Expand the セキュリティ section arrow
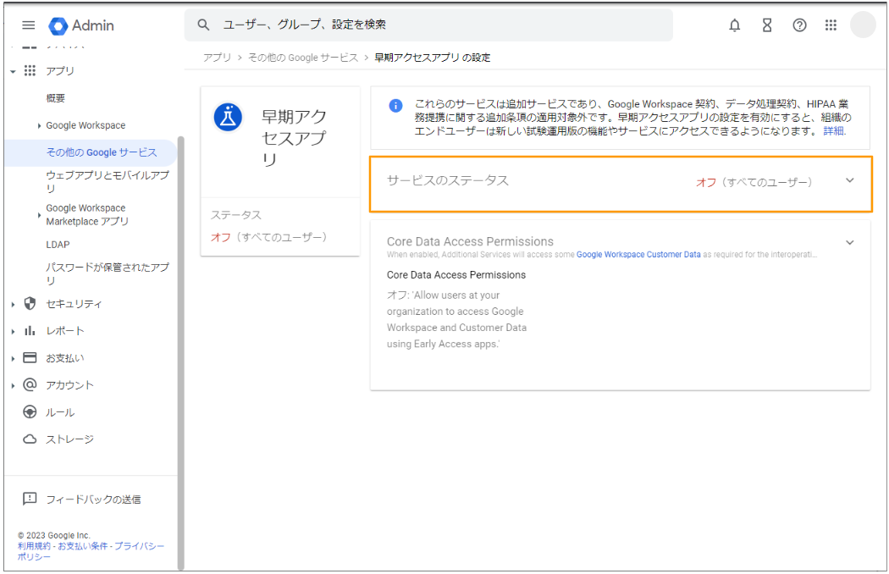The width and height of the screenshot is (889, 574). 13,305
